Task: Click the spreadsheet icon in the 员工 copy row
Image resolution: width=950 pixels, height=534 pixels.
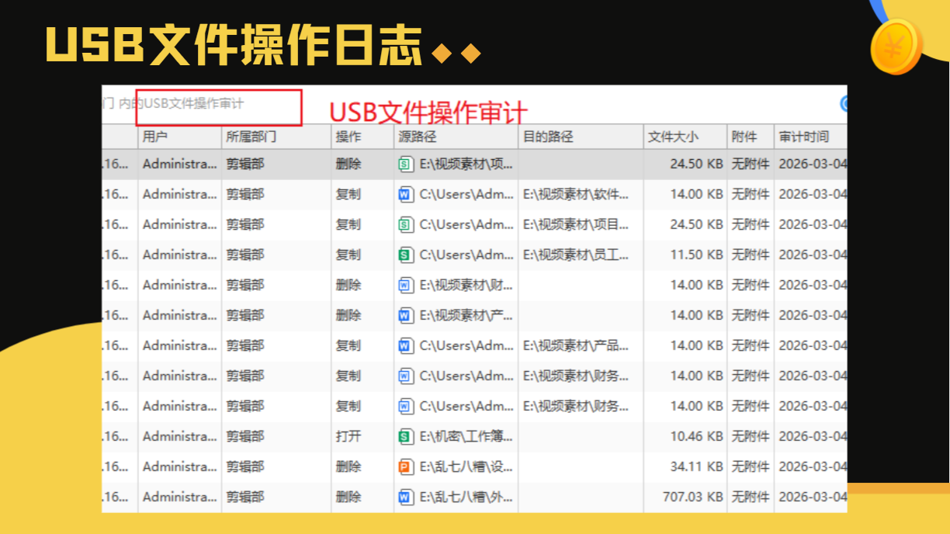Action: point(405,255)
